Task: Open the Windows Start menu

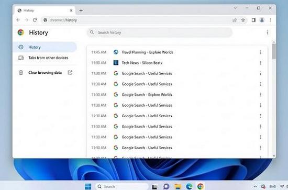Action: click(x=88, y=186)
